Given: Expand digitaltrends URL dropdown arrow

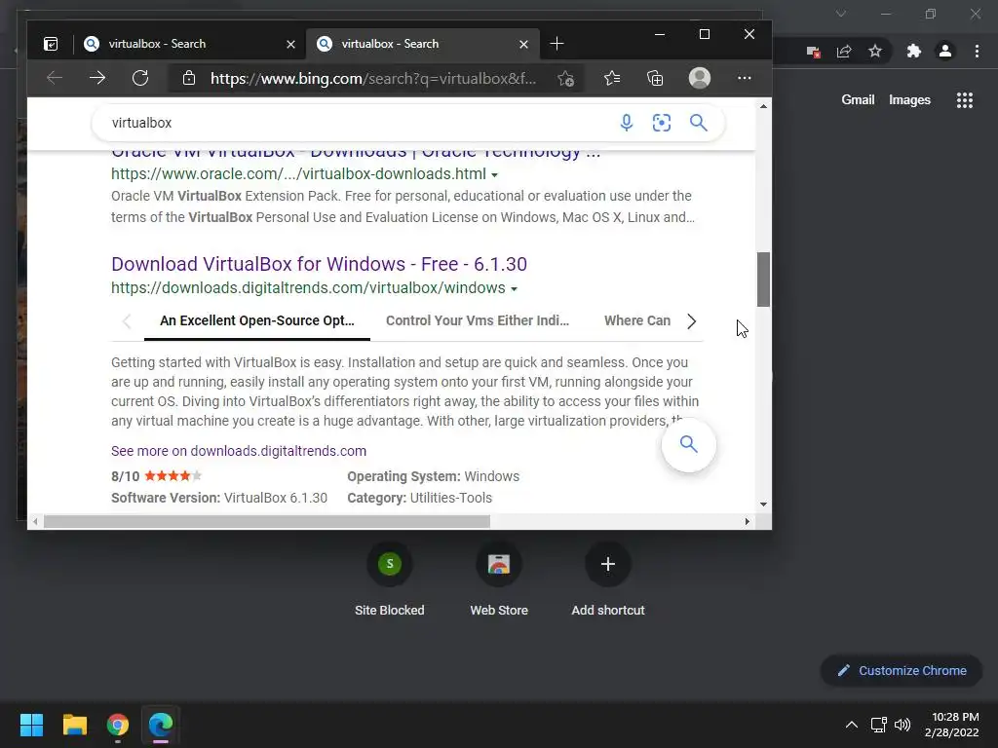Looking at the screenshot, I should [514, 288].
